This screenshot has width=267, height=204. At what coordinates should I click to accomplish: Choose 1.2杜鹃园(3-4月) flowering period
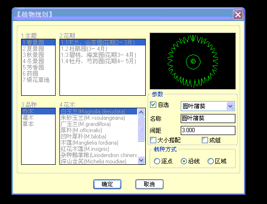click(103, 49)
